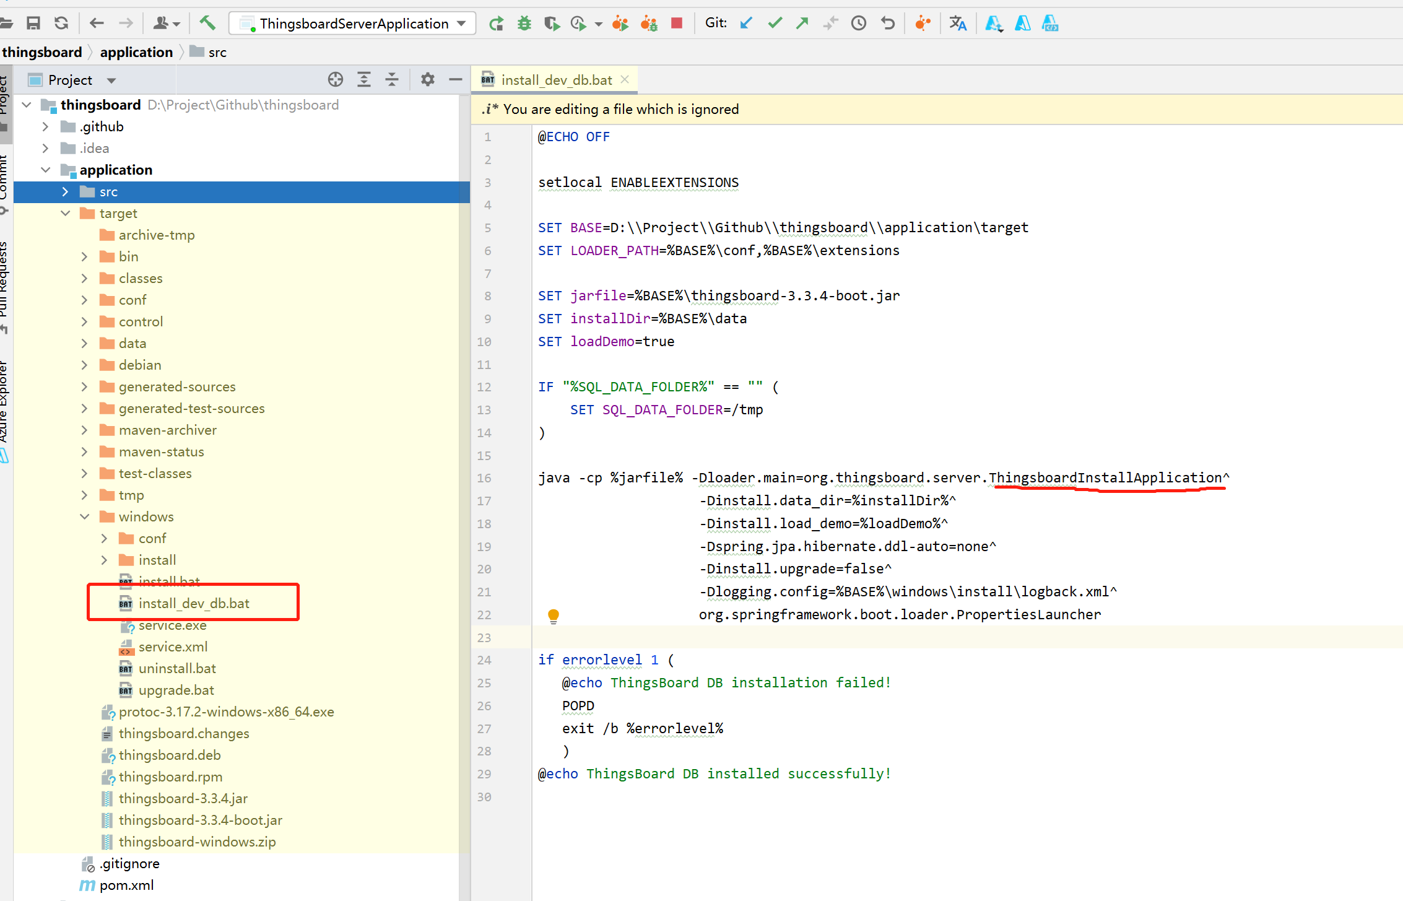Viewport: 1403px width, 901px height.
Task: Select install_dev_db.bat in the tree
Action: [194, 603]
